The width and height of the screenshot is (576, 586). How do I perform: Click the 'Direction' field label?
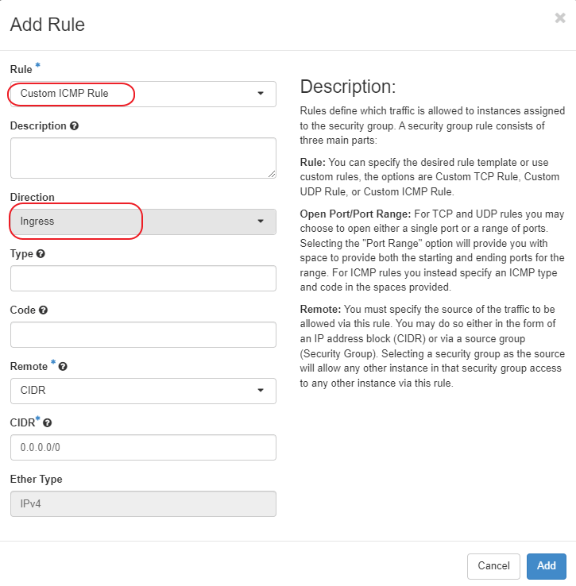click(x=33, y=197)
